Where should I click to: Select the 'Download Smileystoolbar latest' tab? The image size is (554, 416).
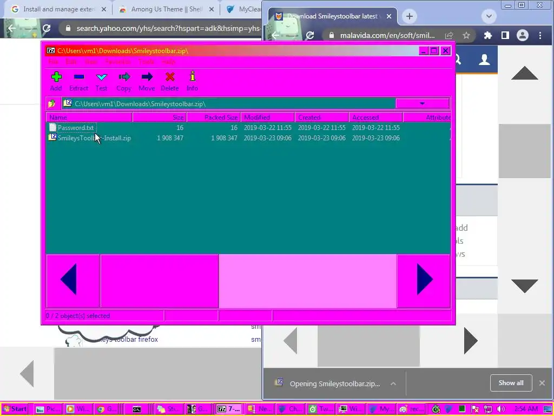pyautogui.click(x=332, y=16)
